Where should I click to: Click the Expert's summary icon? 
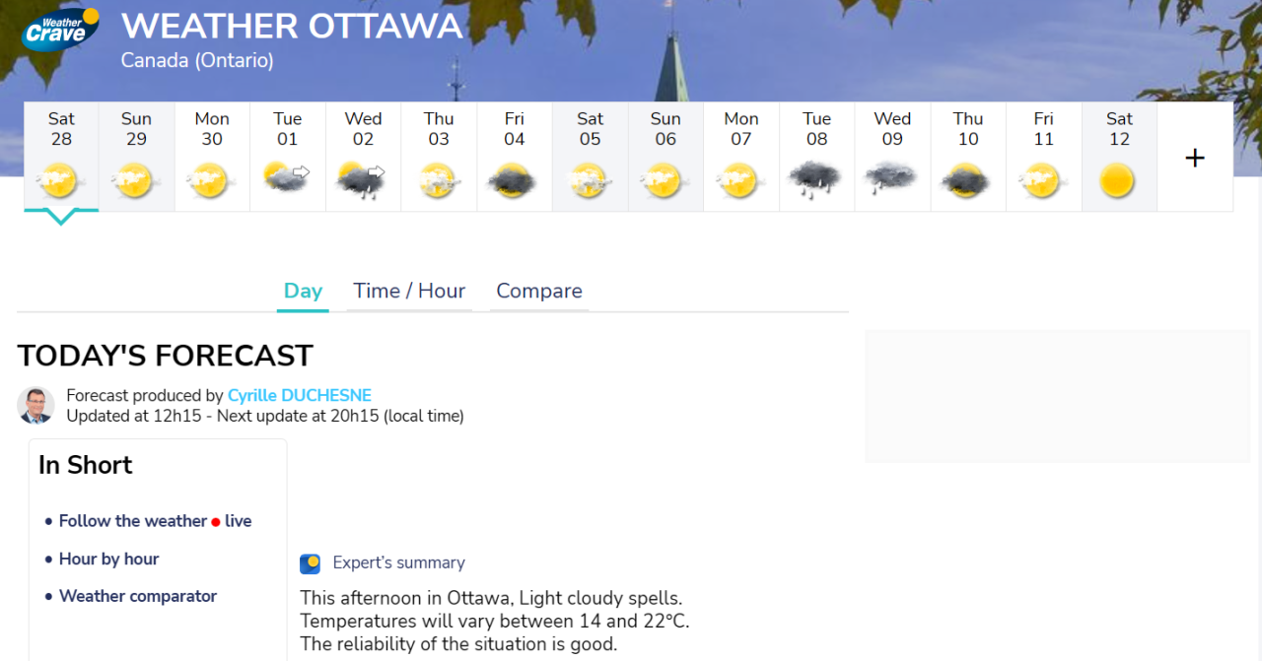[x=311, y=563]
